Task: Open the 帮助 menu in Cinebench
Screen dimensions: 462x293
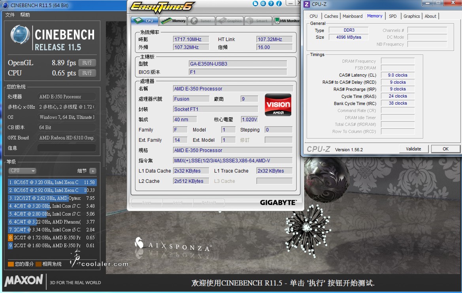Action: pos(25,15)
